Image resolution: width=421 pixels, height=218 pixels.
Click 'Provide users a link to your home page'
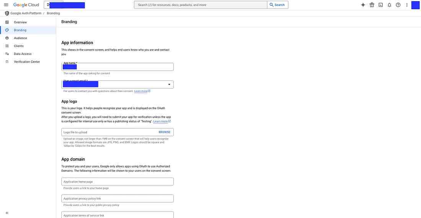pyautogui.click(x=86, y=188)
